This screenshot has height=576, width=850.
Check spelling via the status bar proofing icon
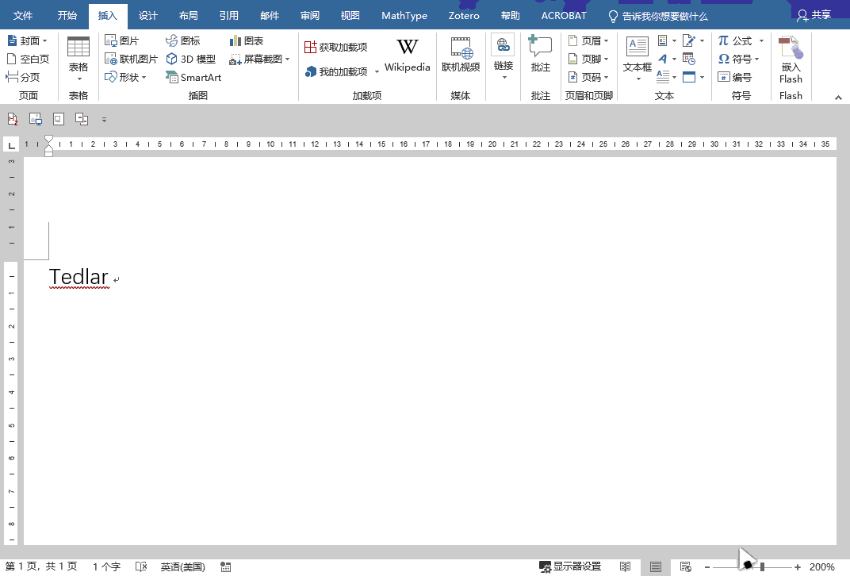[141, 566]
